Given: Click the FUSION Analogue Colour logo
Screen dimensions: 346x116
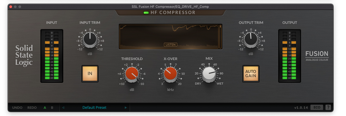Looking at the screenshot, I should [x=317, y=56].
